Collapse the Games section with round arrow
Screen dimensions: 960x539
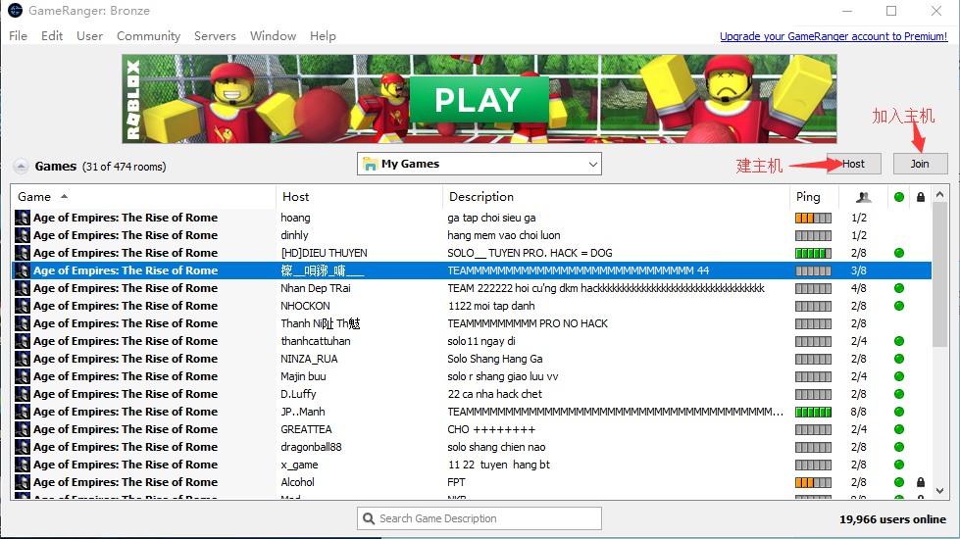coord(21,166)
